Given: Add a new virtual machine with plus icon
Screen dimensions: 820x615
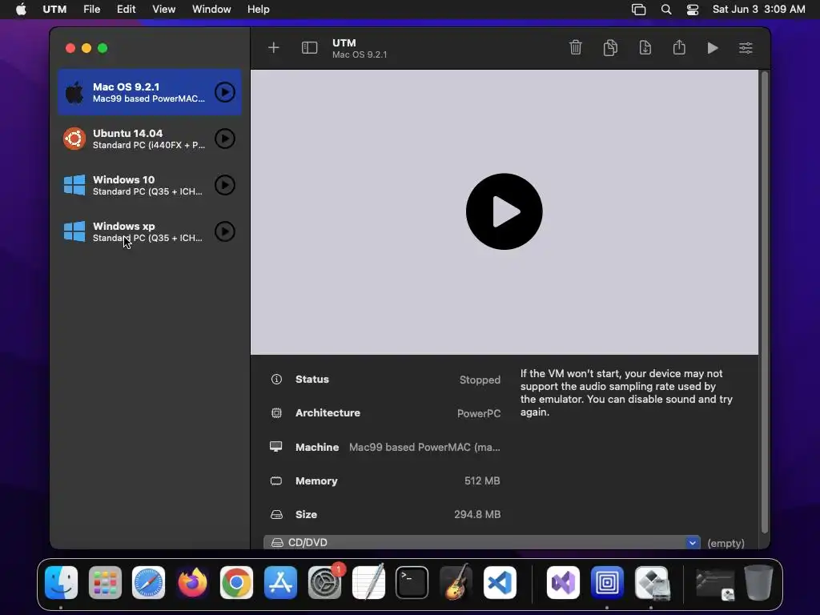Looking at the screenshot, I should click(x=274, y=48).
